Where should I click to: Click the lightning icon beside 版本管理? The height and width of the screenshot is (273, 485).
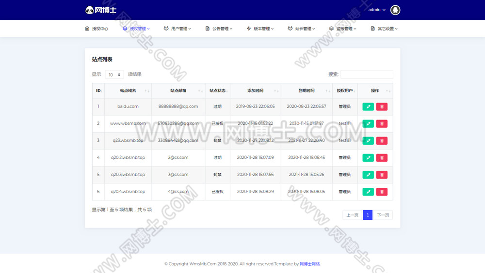(249, 29)
